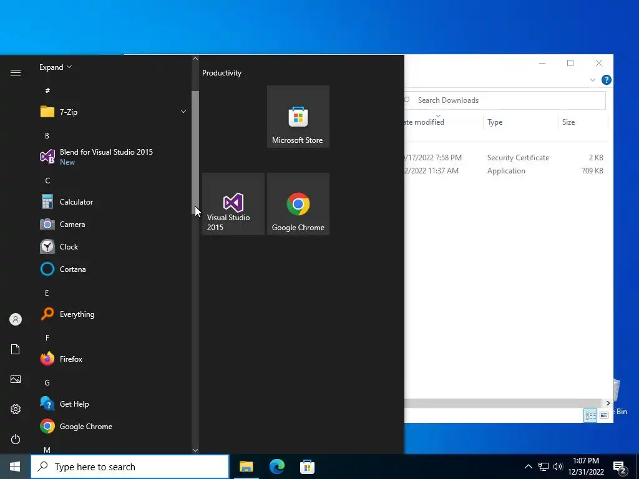The height and width of the screenshot is (479, 639).
Task: Click the app list scrollbar down arrow
Action: [x=195, y=450]
